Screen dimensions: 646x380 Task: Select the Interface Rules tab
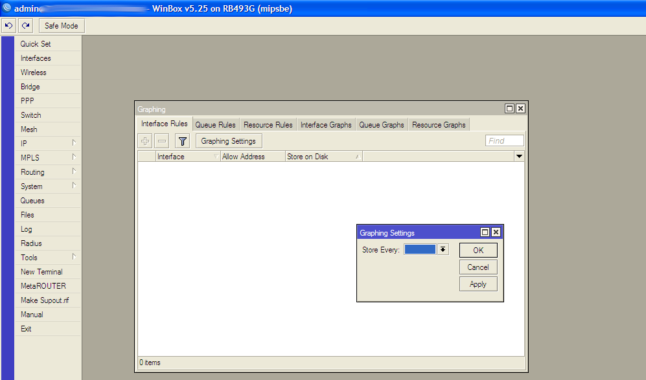(164, 124)
